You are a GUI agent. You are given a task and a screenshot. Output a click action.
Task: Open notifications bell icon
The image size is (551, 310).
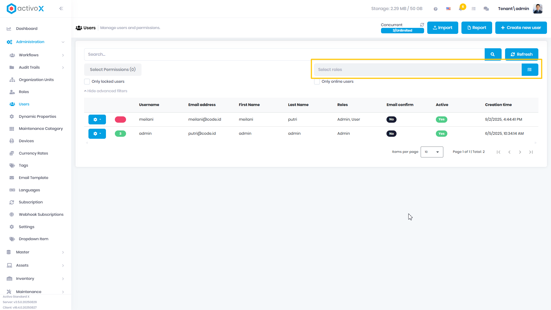(x=461, y=9)
